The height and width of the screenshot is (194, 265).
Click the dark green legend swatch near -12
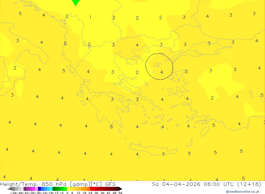coord(54,189)
